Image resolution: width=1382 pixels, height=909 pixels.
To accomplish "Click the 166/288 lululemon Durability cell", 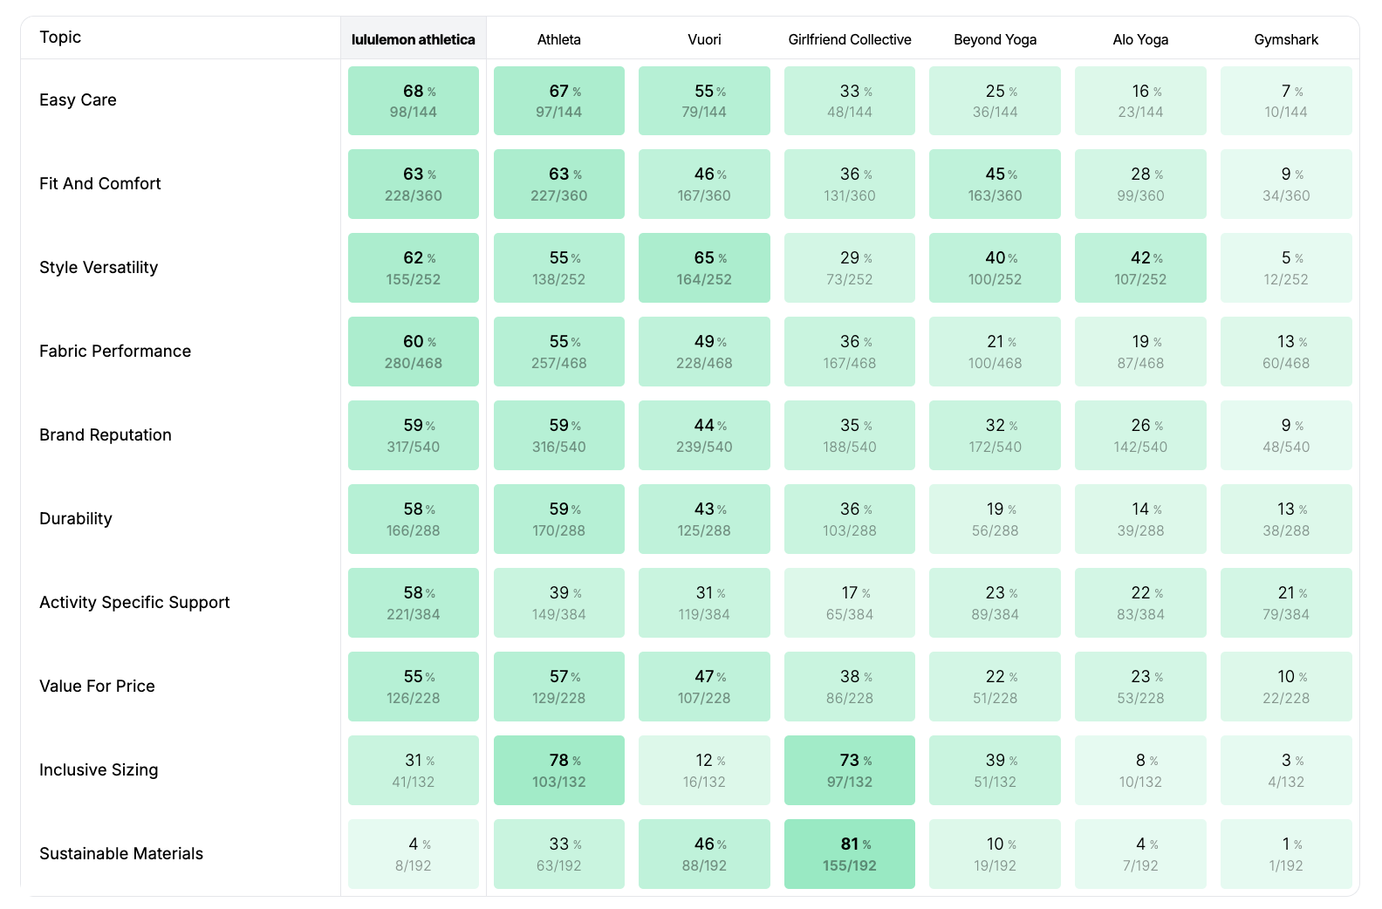I will pos(414,519).
